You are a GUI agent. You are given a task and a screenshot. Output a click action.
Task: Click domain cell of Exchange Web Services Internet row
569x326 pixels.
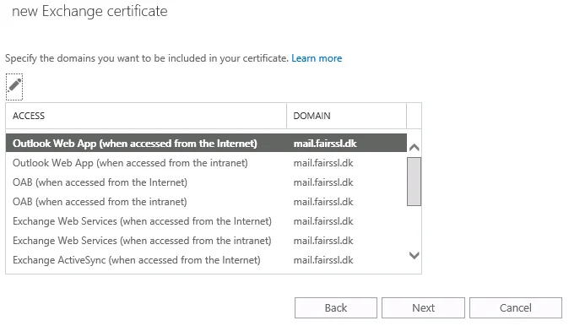click(x=323, y=221)
